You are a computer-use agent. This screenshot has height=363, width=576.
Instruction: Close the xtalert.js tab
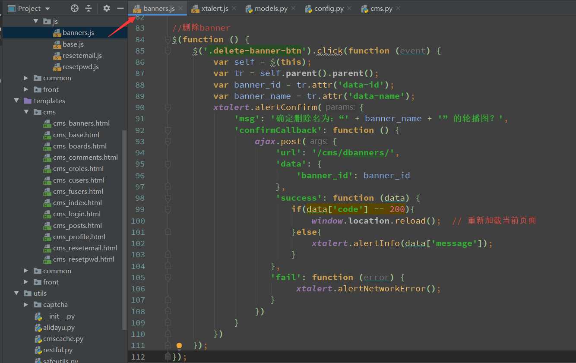(x=234, y=8)
